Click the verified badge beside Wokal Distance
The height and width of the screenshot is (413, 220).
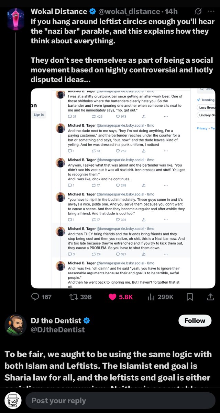pyautogui.click(x=92, y=12)
